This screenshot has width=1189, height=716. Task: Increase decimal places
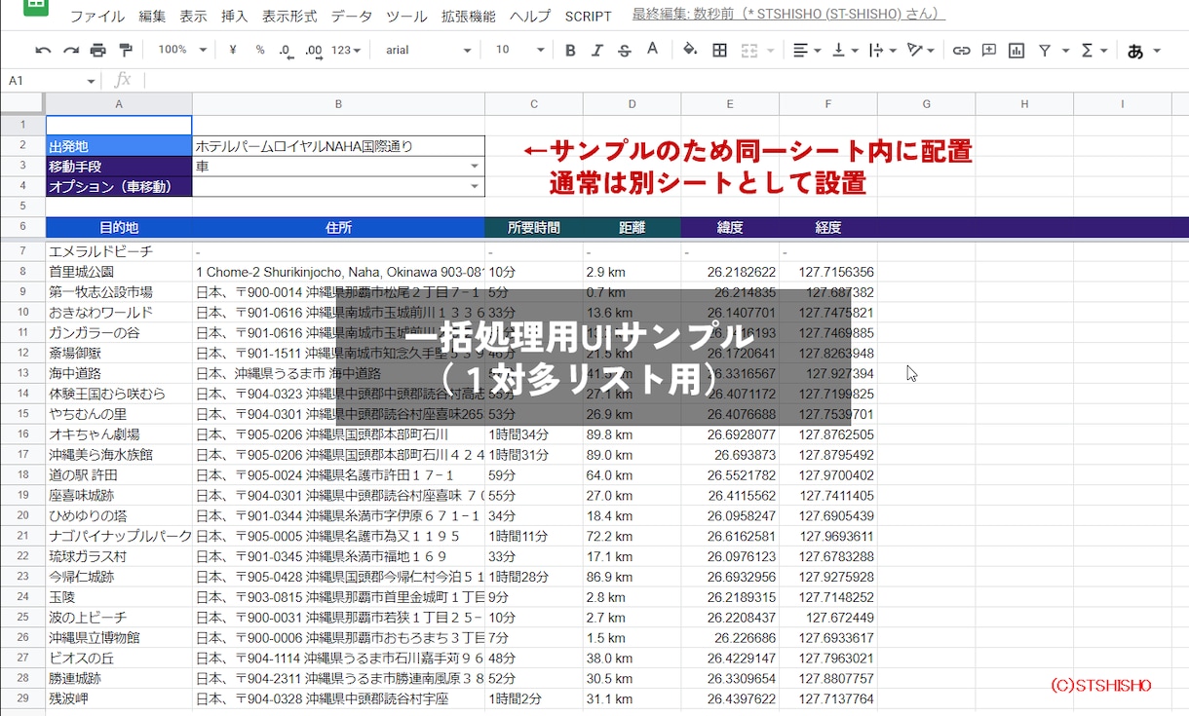coord(314,51)
